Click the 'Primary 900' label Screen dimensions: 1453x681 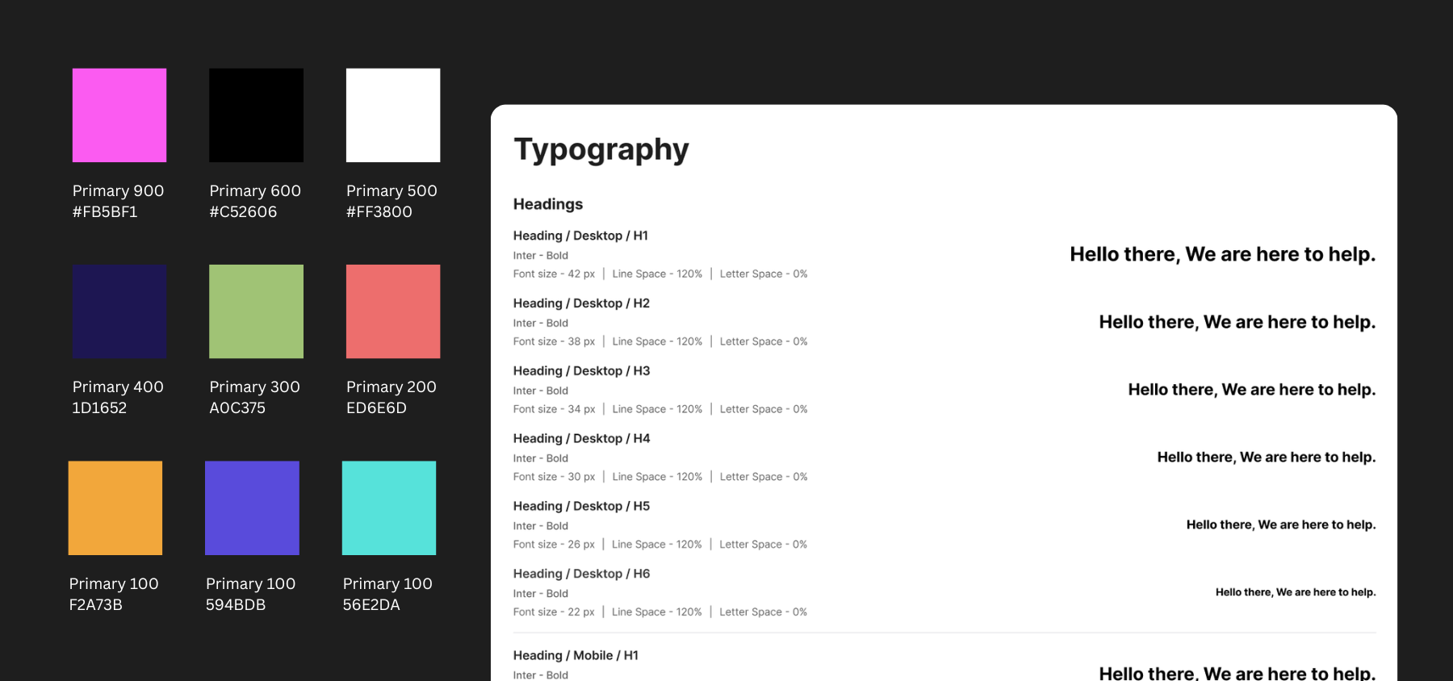click(x=118, y=190)
